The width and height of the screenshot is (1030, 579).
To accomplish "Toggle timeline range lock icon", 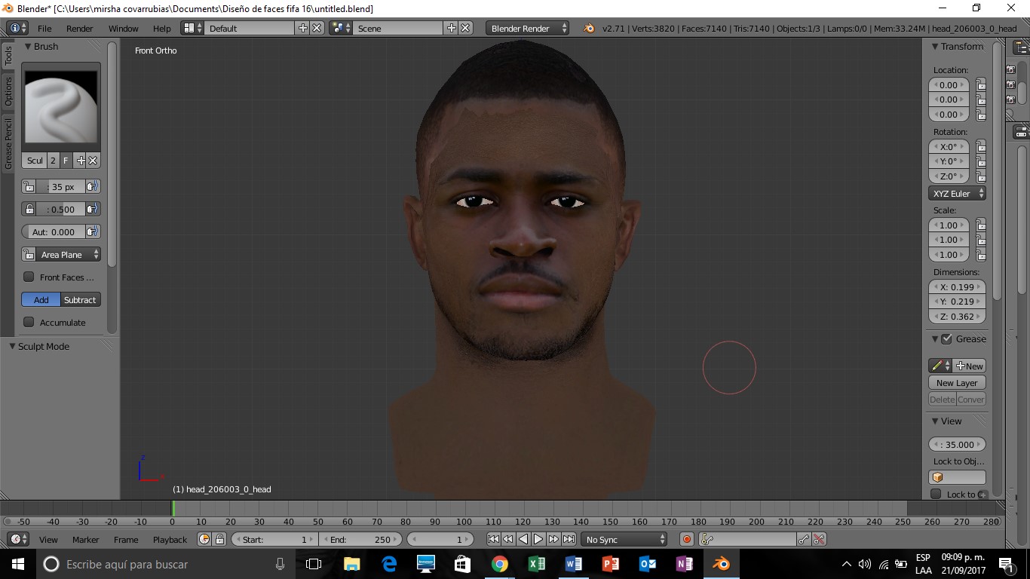I will pos(219,539).
